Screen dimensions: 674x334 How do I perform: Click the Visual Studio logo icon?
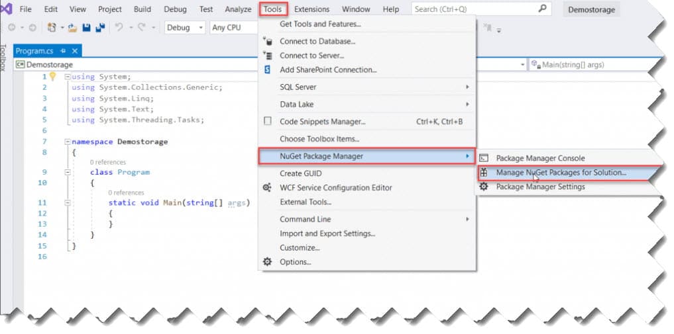(6, 9)
